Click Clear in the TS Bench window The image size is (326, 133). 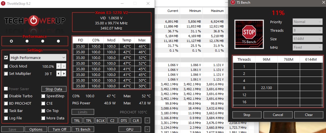point(309,115)
